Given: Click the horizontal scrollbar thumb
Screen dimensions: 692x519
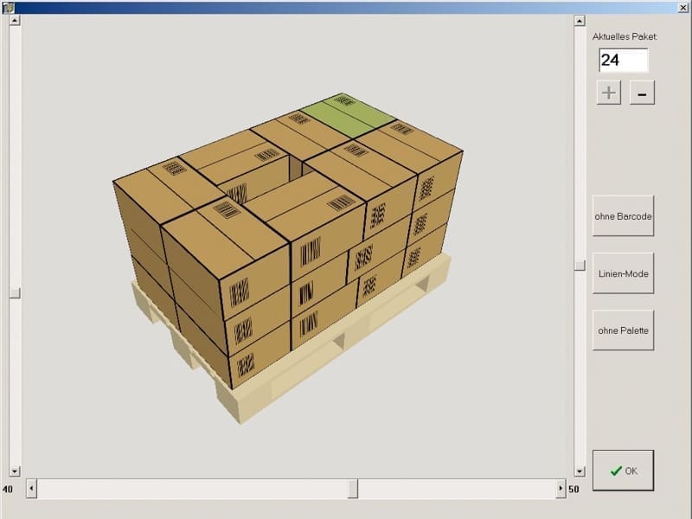Looking at the screenshot, I should (353, 490).
